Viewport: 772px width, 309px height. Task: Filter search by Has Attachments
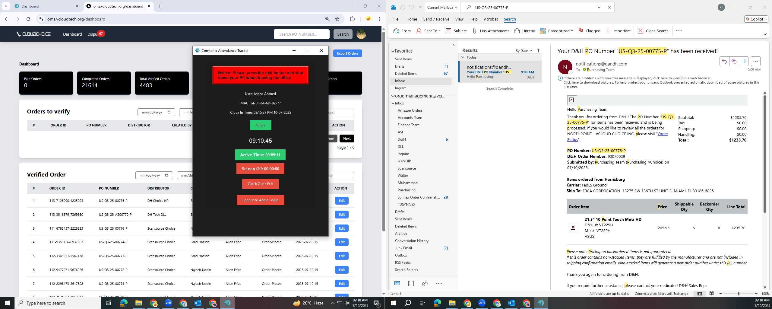click(x=490, y=31)
